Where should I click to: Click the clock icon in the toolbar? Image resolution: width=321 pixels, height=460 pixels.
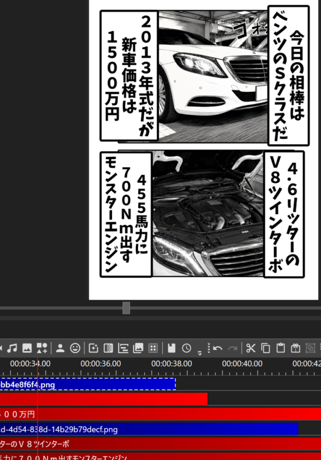(187, 348)
